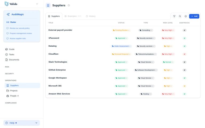Open the filter funnel tool
The width and height of the screenshot is (205, 128).
[x=174, y=16]
